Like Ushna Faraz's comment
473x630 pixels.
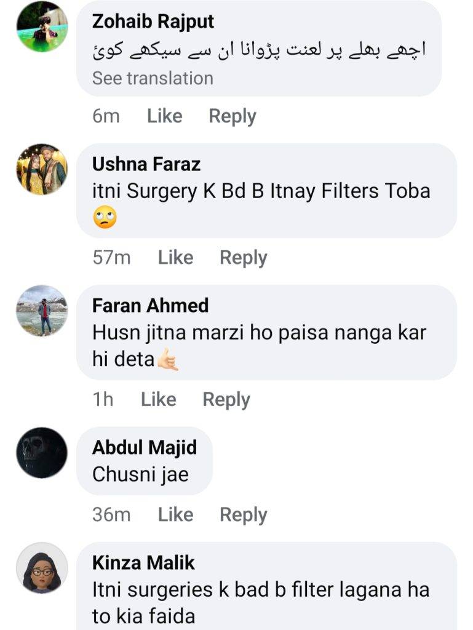click(175, 258)
